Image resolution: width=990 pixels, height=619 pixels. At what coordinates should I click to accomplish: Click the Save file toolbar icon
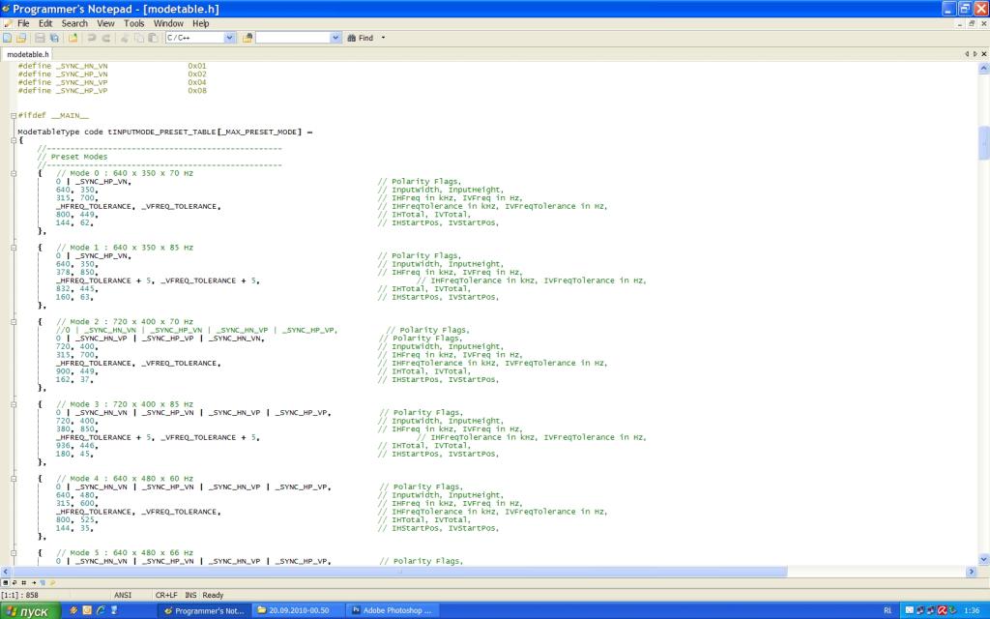point(40,38)
